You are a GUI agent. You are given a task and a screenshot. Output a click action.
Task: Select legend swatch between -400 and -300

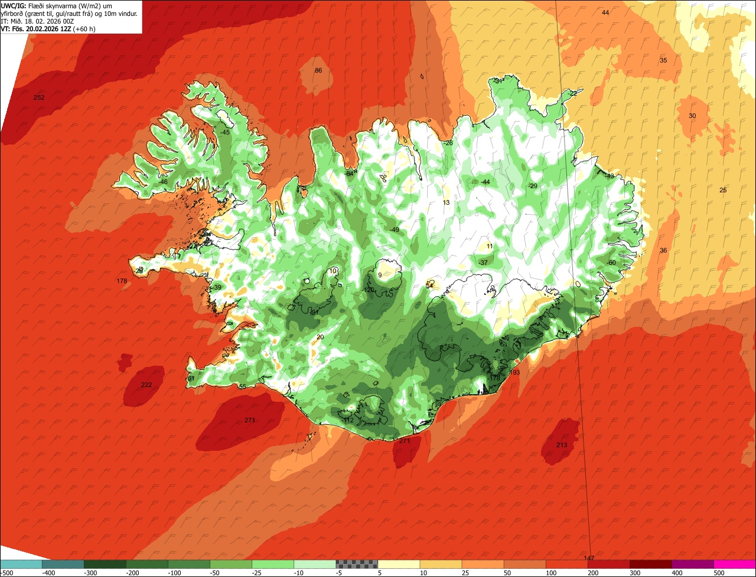(63, 564)
